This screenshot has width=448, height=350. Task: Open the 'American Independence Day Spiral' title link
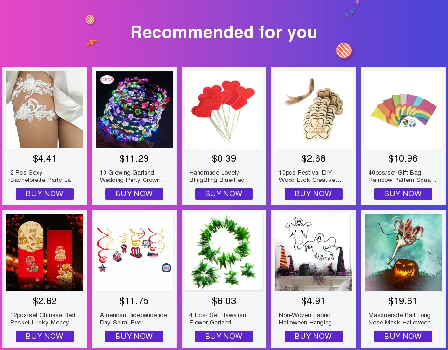coord(133,319)
